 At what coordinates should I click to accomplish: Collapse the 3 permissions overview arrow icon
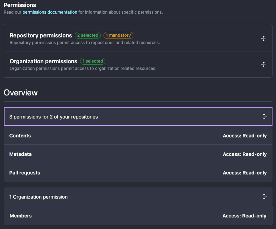(264, 117)
